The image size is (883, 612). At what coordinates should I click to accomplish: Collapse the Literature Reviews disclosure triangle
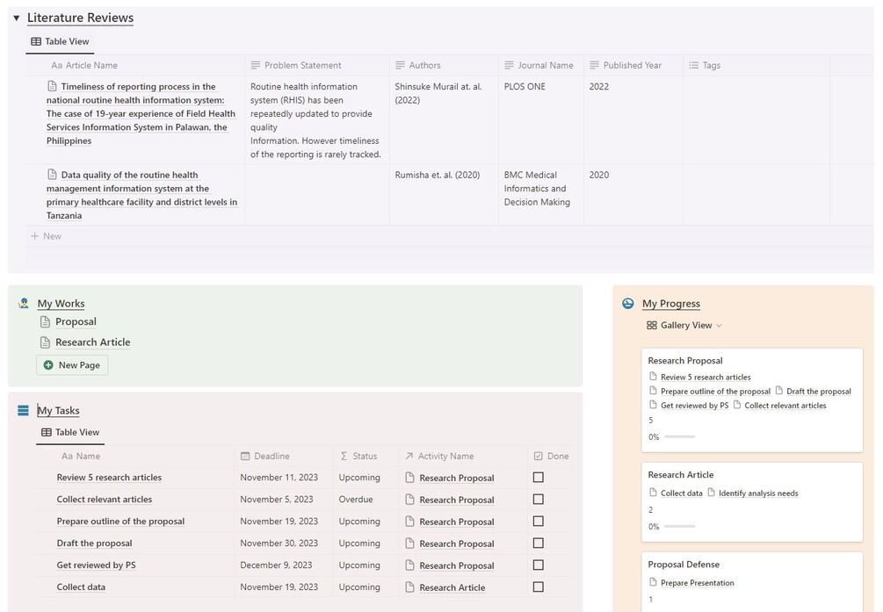(x=15, y=17)
